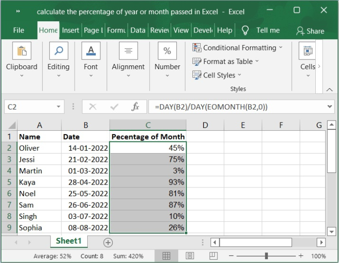Screen dimensions: 339x263
Task: Open Conditional Formatting dropdown
Action: click(x=237, y=48)
